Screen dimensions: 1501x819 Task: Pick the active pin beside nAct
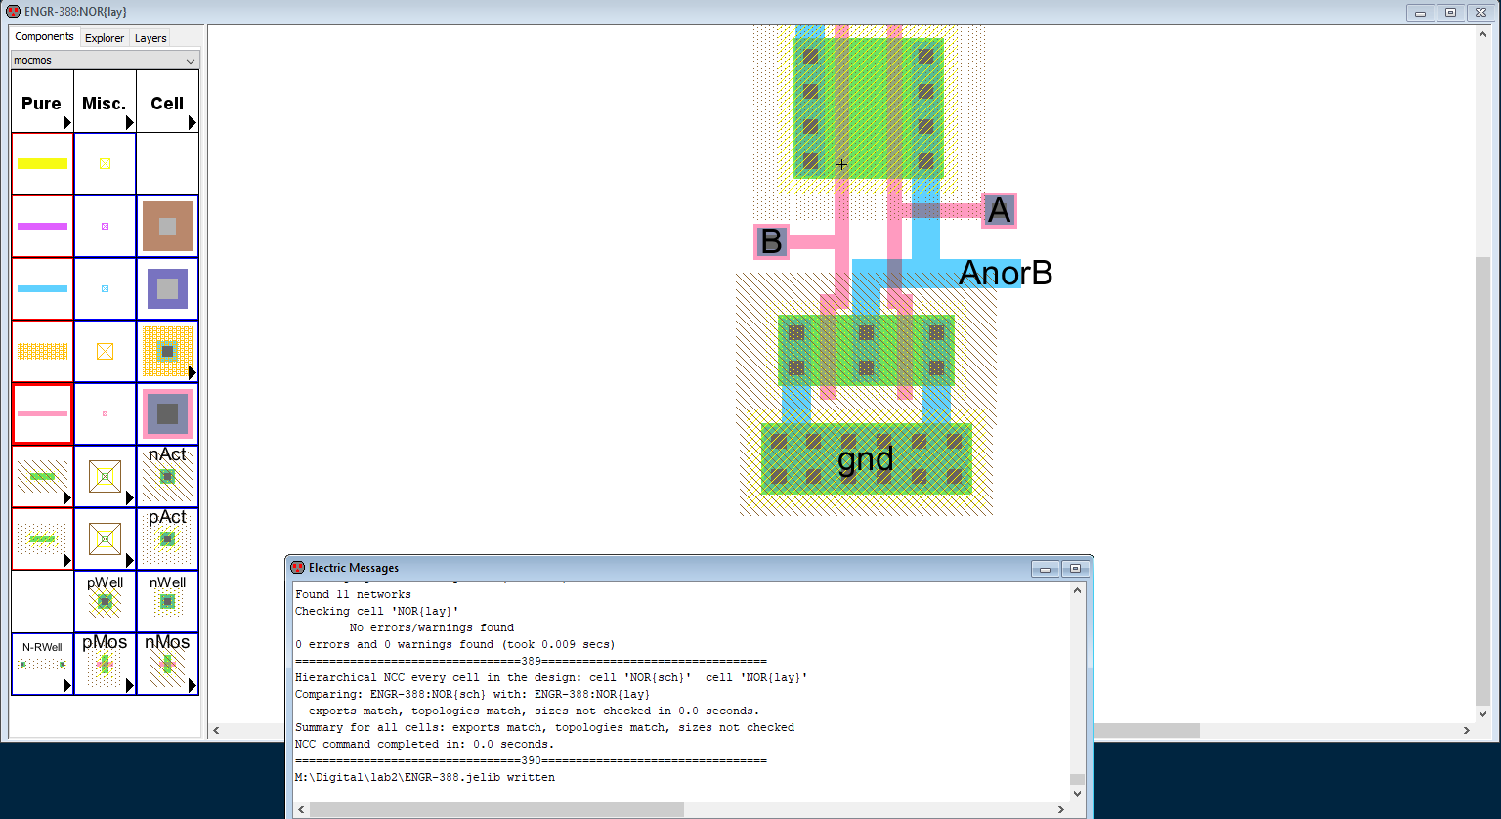click(x=105, y=476)
